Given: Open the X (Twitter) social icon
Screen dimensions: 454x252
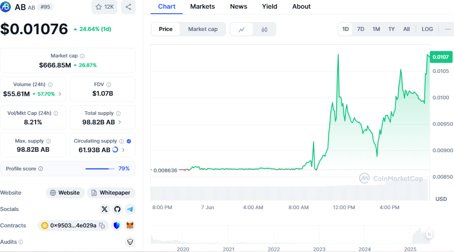Looking at the screenshot, I should (105, 209).
